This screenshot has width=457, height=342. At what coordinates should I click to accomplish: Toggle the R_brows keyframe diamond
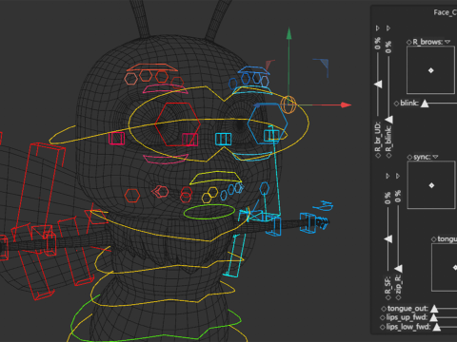409,42
